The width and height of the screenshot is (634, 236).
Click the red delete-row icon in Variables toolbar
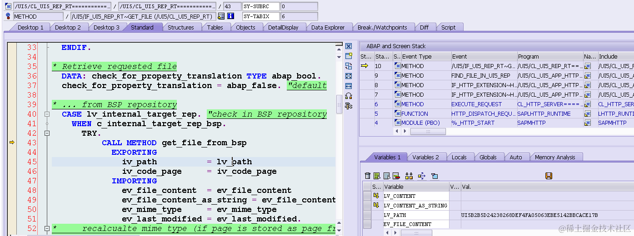(x=396, y=176)
